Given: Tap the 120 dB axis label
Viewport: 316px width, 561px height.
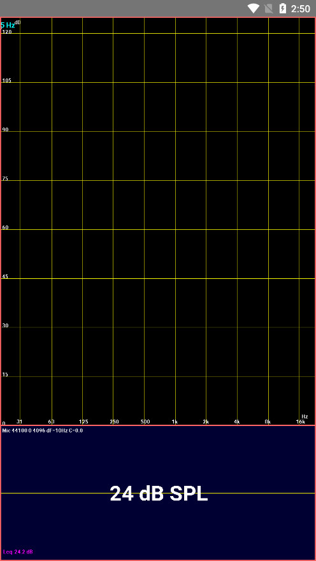Looking at the screenshot, I should 7,32.
